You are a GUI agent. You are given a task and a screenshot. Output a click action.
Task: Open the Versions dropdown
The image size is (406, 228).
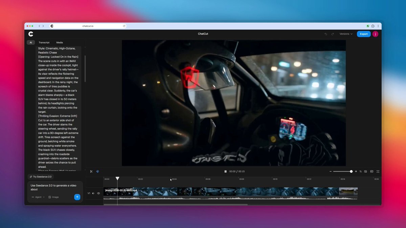(346, 34)
